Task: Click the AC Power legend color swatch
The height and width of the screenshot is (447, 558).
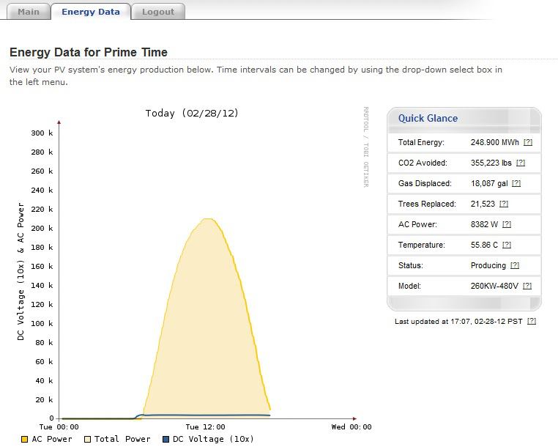Action: (24, 440)
